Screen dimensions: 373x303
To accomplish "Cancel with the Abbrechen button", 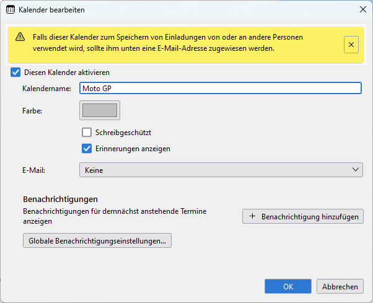I will tap(340, 286).
